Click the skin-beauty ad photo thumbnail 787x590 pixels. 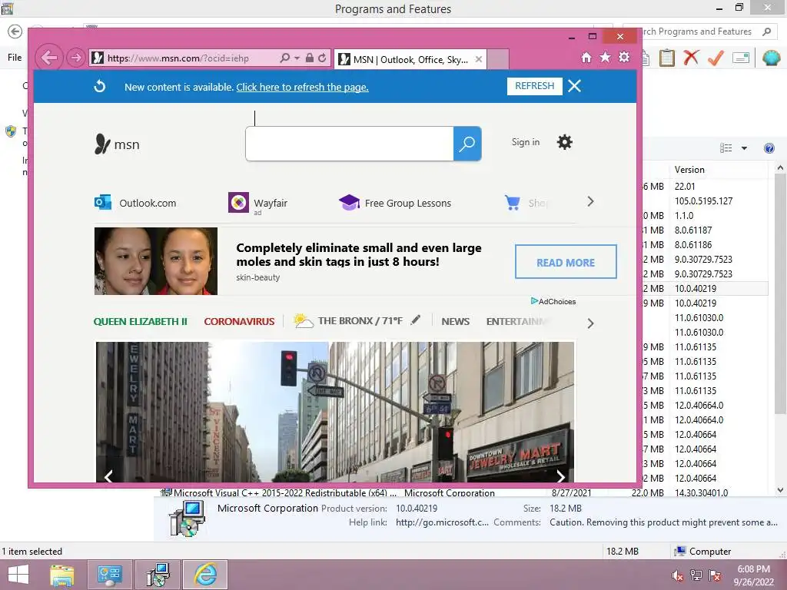(156, 261)
